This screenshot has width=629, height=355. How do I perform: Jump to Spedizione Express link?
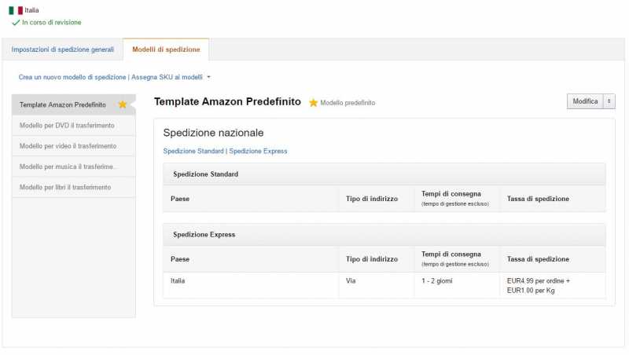click(258, 151)
